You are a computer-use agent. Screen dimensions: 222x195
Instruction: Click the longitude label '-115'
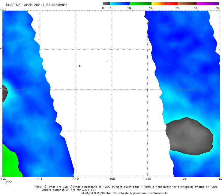(x=39, y=179)
